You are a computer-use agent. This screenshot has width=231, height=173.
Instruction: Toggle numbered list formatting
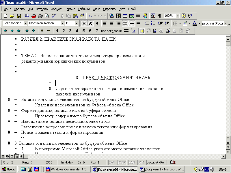(x=147, y=23)
